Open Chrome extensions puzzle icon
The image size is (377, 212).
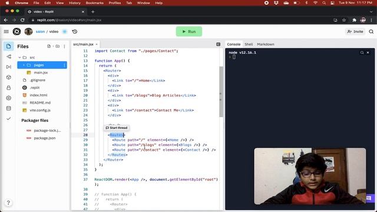pyautogui.click(x=354, y=20)
